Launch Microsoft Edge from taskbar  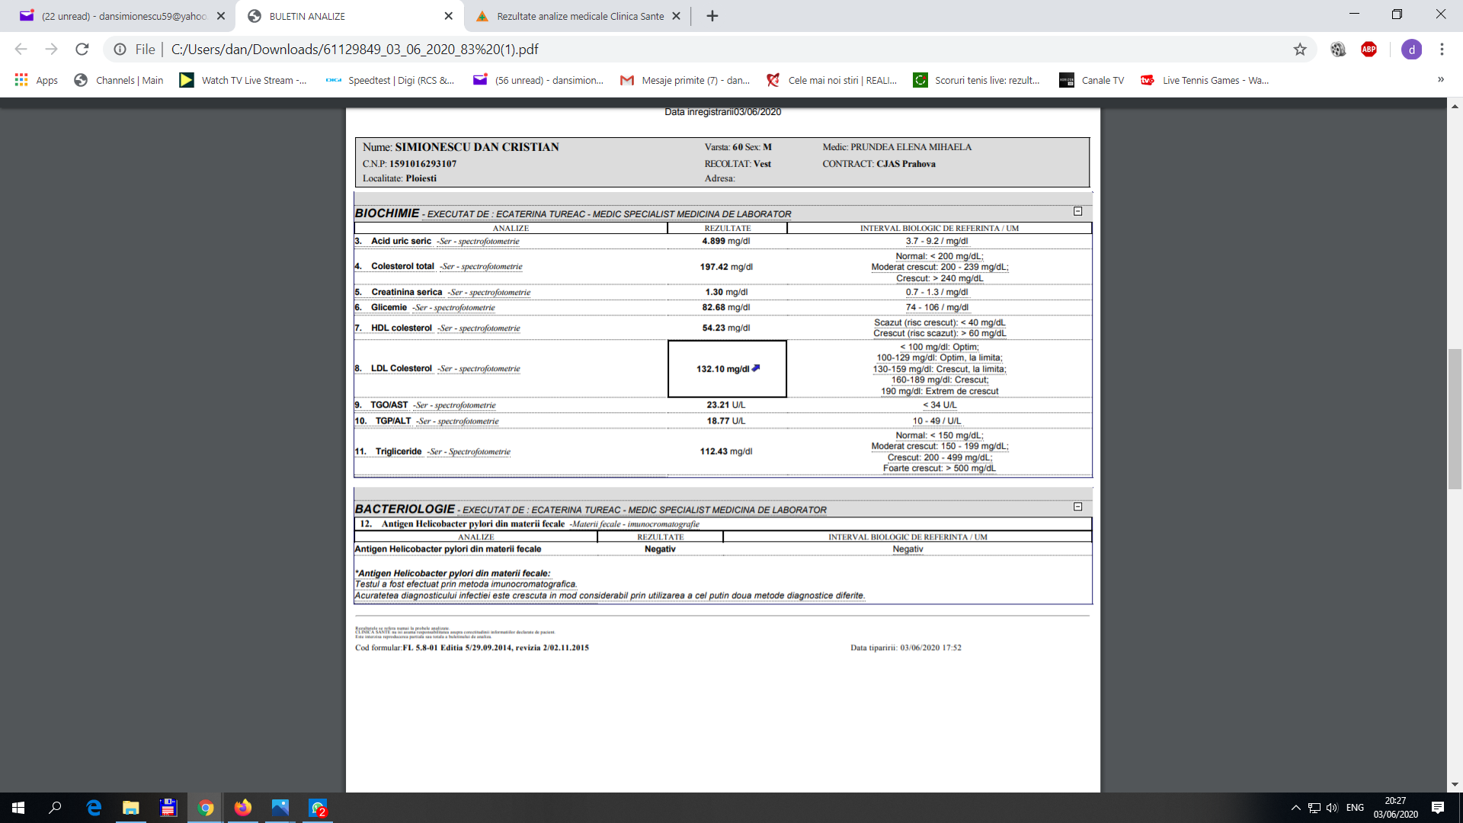pyautogui.click(x=94, y=808)
